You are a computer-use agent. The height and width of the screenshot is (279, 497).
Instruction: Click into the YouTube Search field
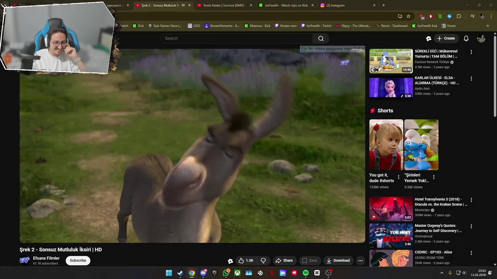pyautogui.click(x=236, y=38)
